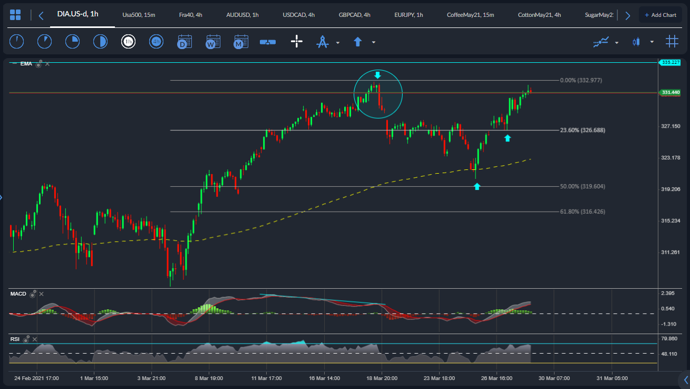Open the GBPCAD, 4h chart tab
The image size is (690, 389).
point(355,15)
